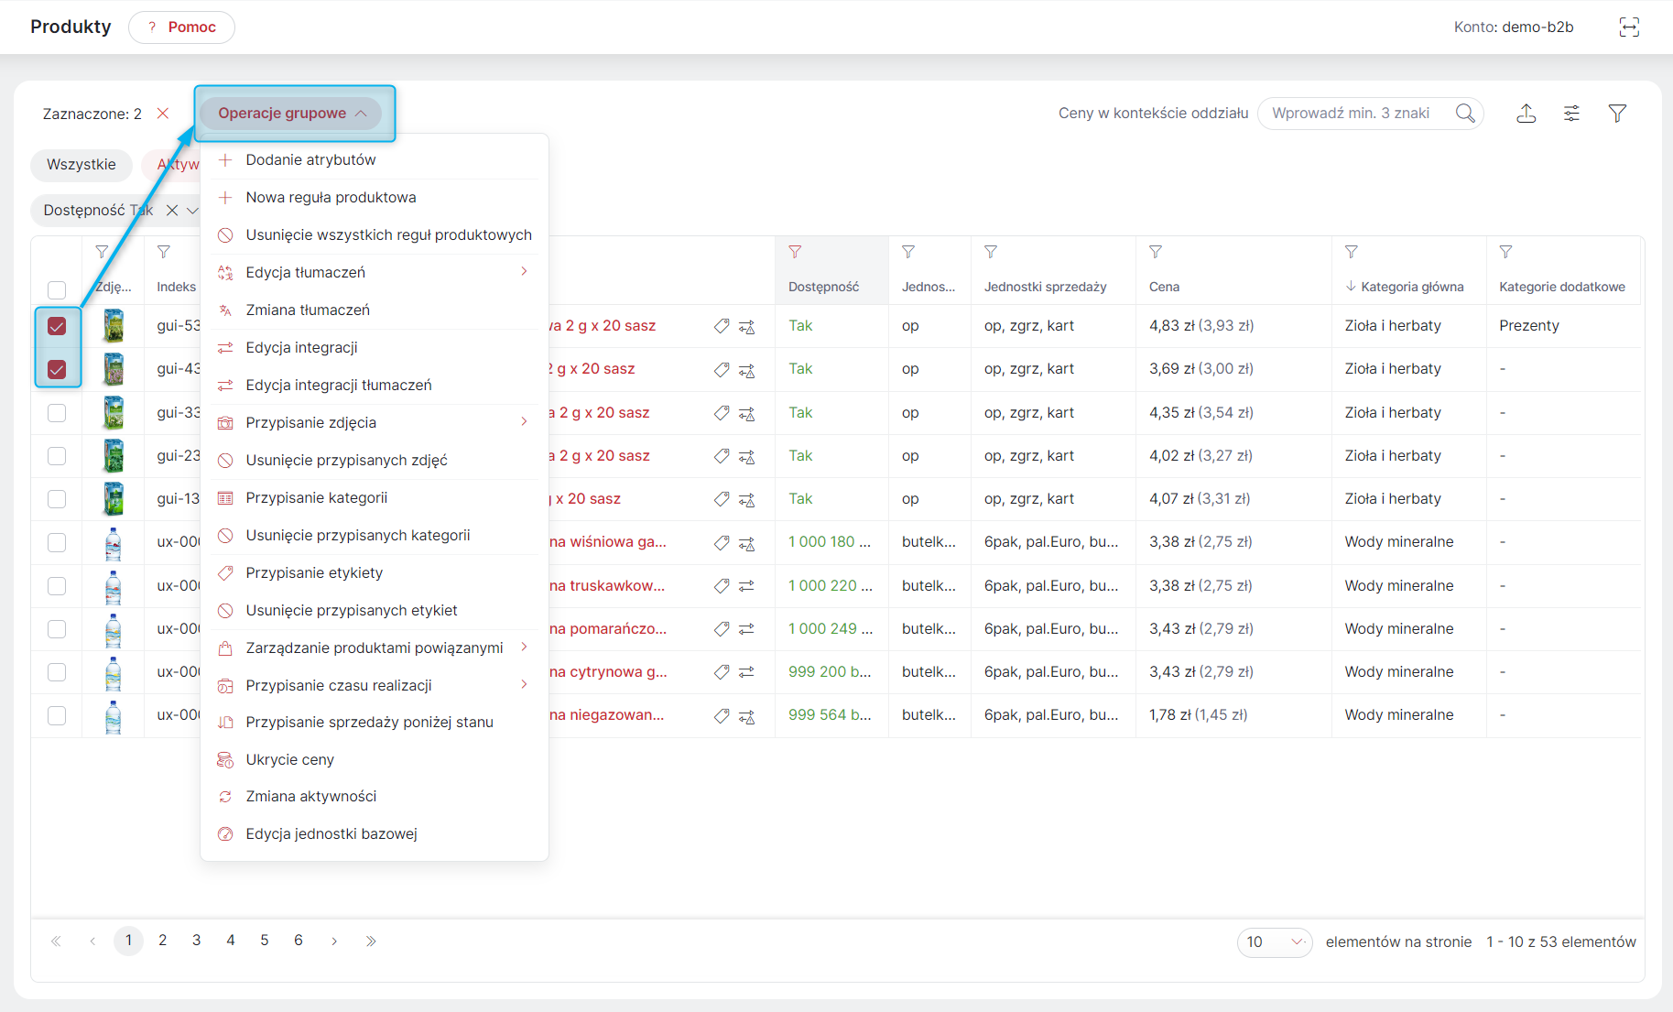The height and width of the screenshot is (1012, 1673).
Task: Collapse the Operacje grupowe dropdown
Action: (291, 114)
